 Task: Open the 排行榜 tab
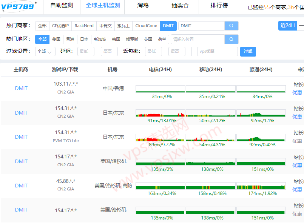coord(219,5)
